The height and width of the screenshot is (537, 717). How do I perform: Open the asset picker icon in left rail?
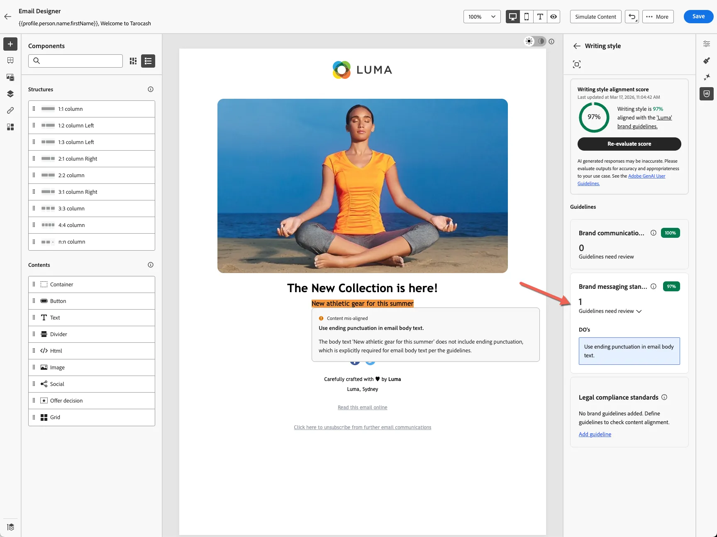pyautogui.click(x=10, y=77)
